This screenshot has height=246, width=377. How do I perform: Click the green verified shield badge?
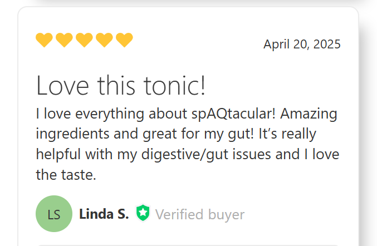pyautogui.click(x=143, y=213)
